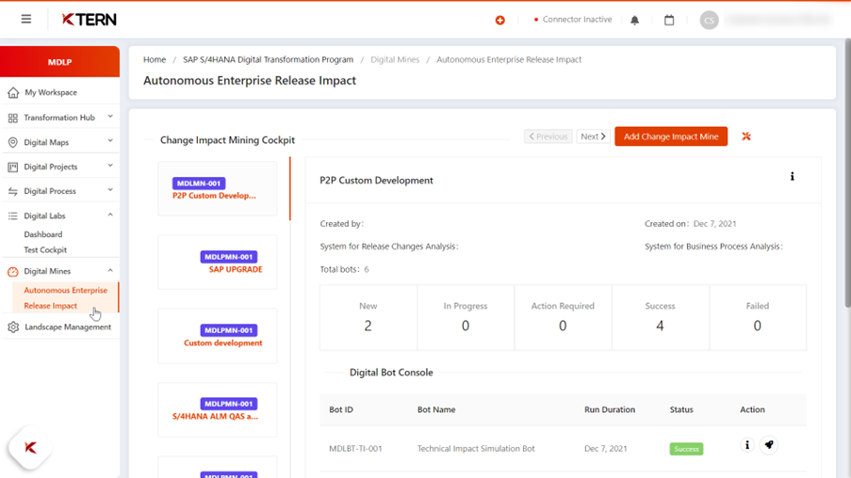Click the New bots count tile

[x=368, y=318]
